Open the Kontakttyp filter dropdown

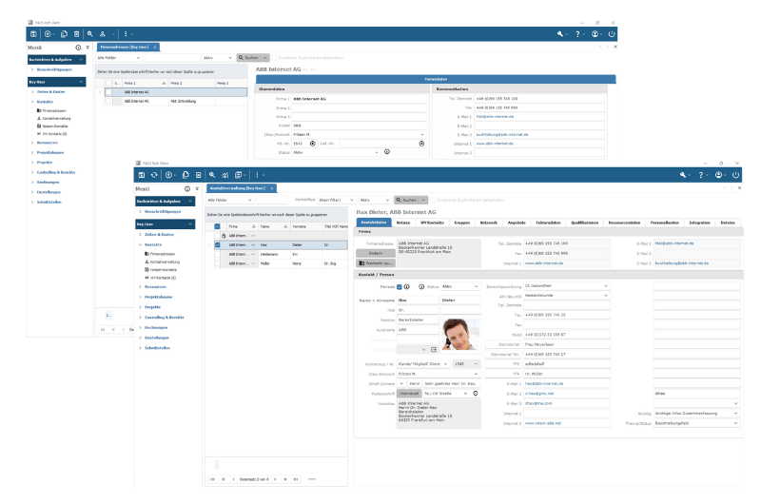click(352, 201)
